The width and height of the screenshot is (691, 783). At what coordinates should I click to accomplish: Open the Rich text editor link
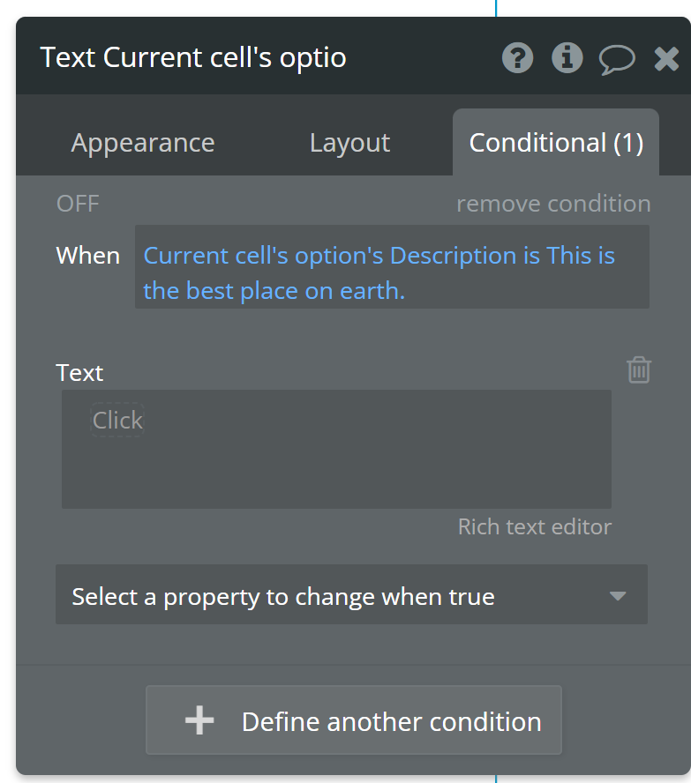534,527
